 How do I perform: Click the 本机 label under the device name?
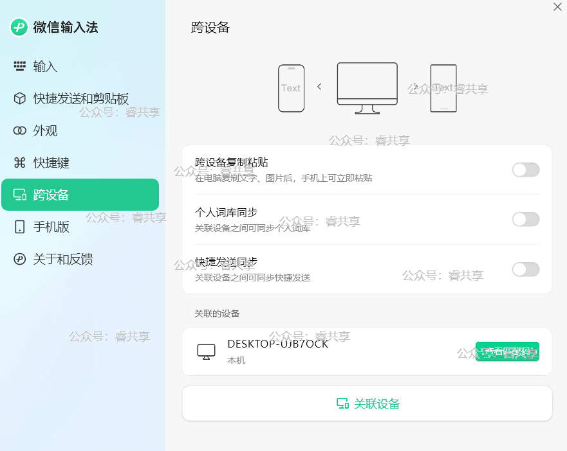(x=236, y=360)
